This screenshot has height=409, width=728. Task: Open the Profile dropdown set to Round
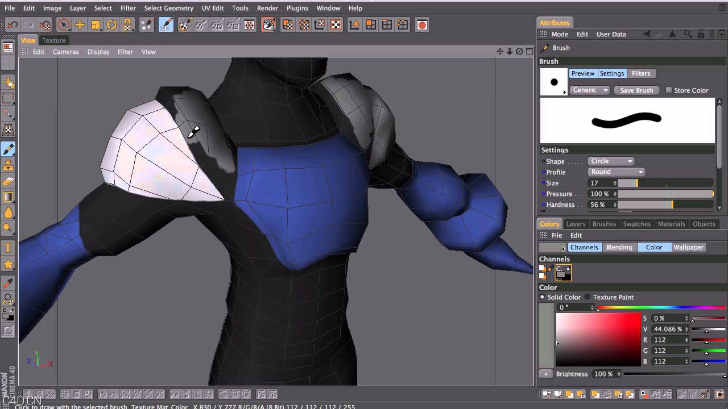point(616,172)
